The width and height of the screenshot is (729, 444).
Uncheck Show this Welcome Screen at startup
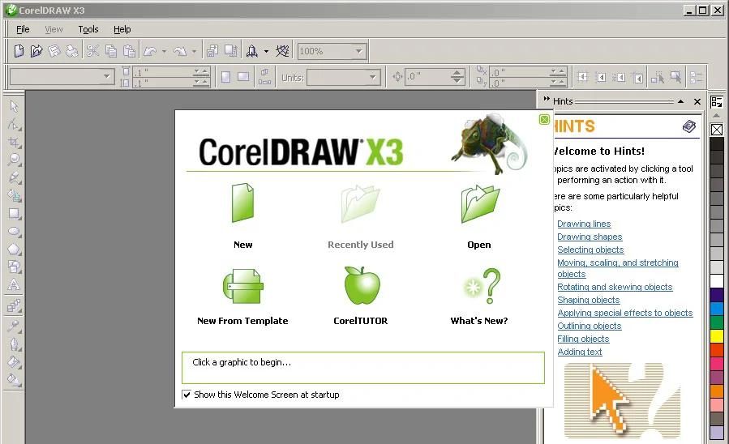187,395
